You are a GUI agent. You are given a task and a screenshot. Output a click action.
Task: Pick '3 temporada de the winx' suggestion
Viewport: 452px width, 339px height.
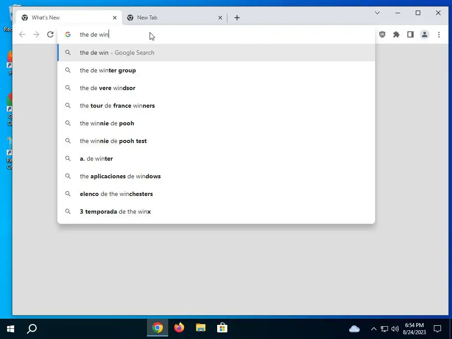(216, 211)
